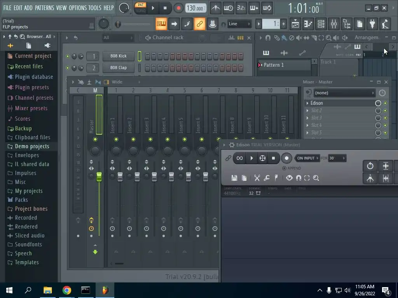The image size is (398, 298).
Task: Click the step sequencer swing bars icon
Action: coord(240,38)
